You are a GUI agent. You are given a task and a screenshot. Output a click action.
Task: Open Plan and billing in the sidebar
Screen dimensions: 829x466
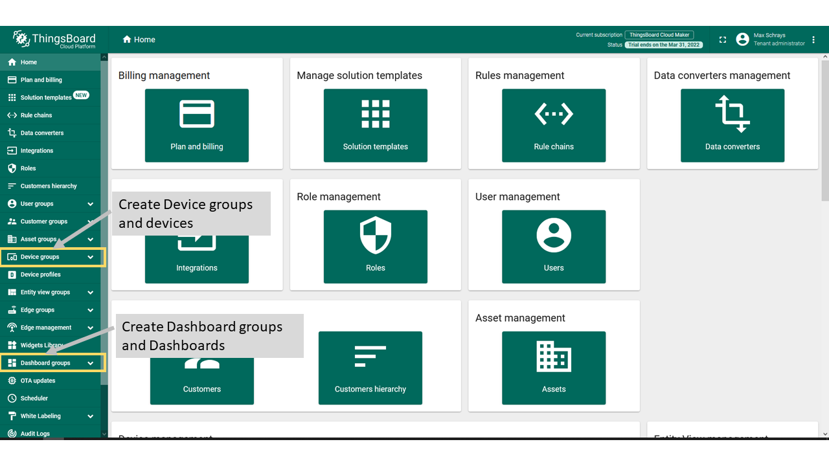point(50,80)
